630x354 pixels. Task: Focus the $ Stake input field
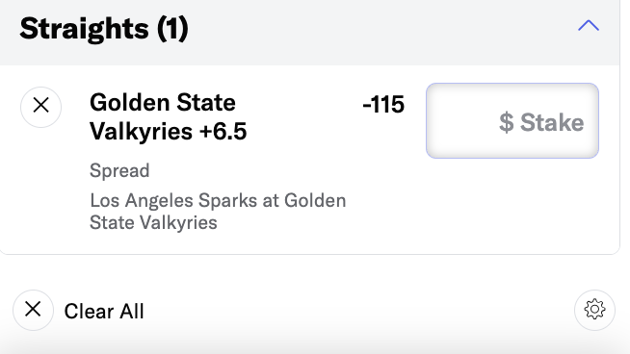click(x=512, y=121)
